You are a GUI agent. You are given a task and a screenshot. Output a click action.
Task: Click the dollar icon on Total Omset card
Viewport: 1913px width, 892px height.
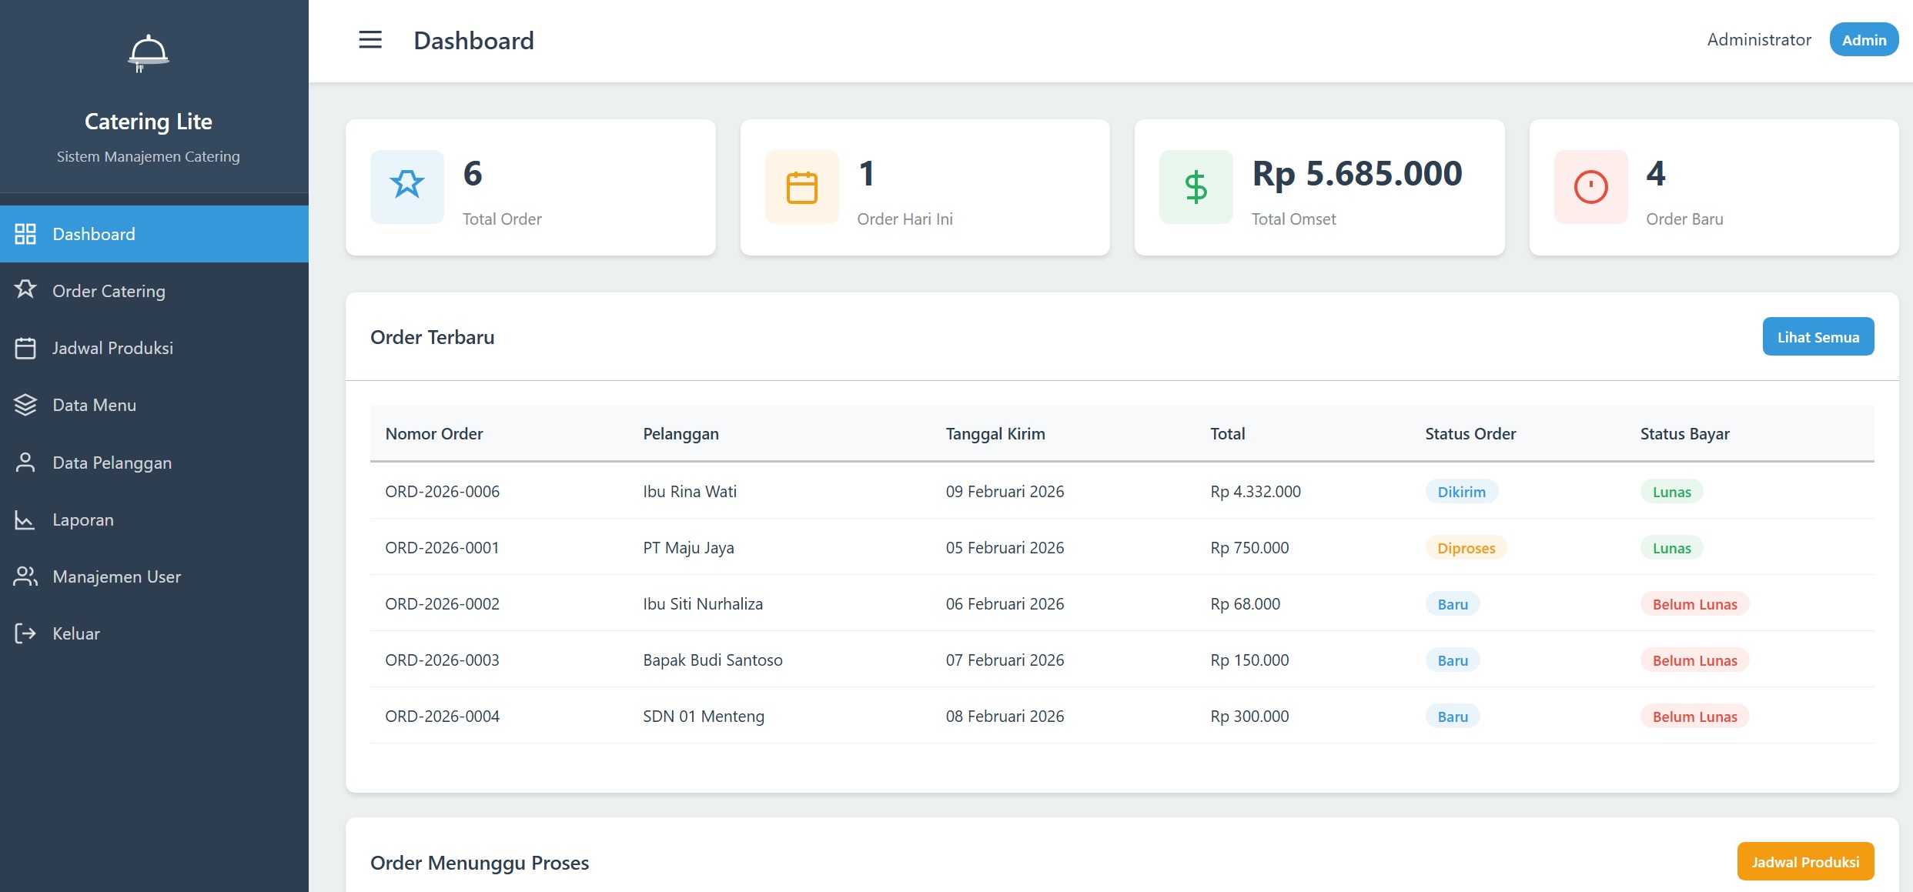[1196, 187]
